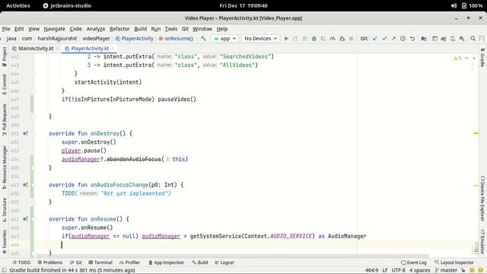Image resolution: width=487 pixels, height=274 pixels.
Task: Click Activities in the system top bar
Action: [x=18, y=5]
